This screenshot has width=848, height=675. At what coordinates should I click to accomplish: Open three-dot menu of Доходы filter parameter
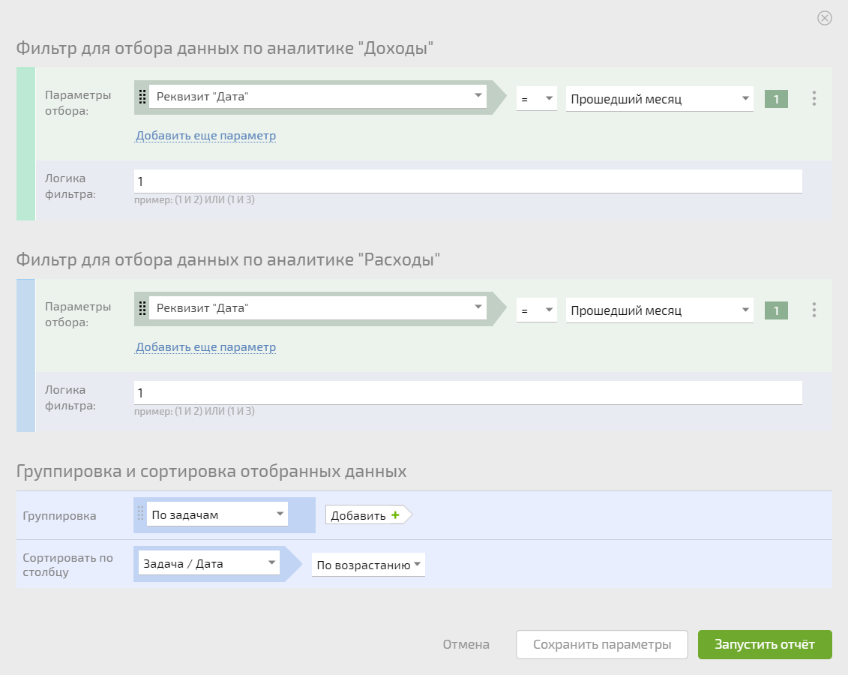coord(814,98)
